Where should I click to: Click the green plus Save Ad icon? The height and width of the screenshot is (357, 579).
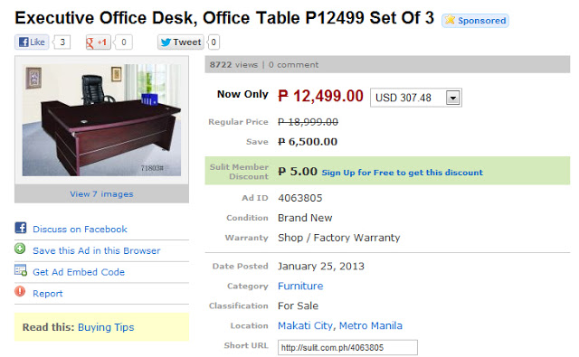pyautogui.click(x=20, y=249)
